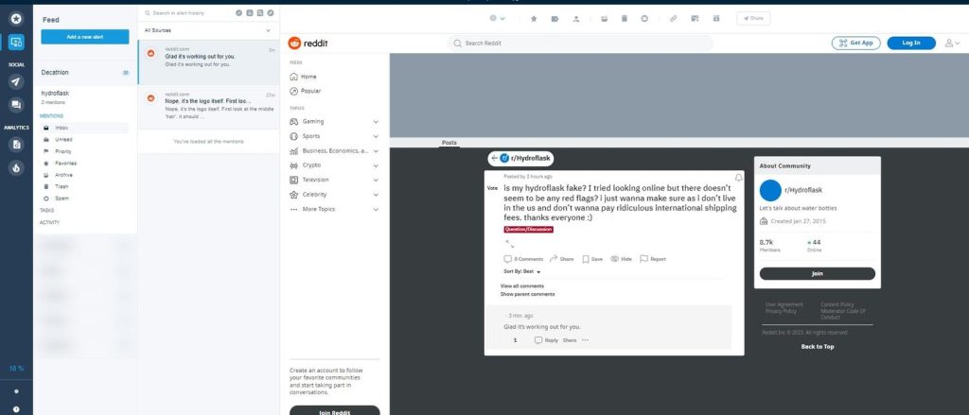Open the report document icon under Analytics
Viewport: 969px width, 415px height.
point(16,145)
